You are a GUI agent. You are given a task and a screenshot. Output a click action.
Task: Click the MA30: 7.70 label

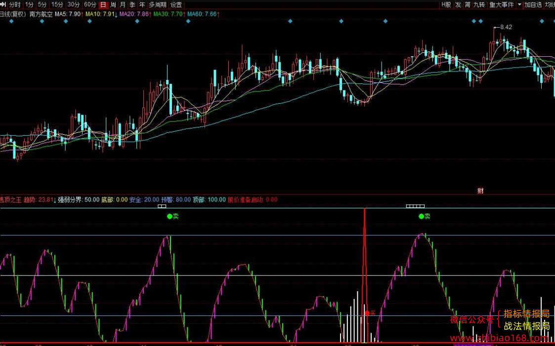(x=169, y=14)
